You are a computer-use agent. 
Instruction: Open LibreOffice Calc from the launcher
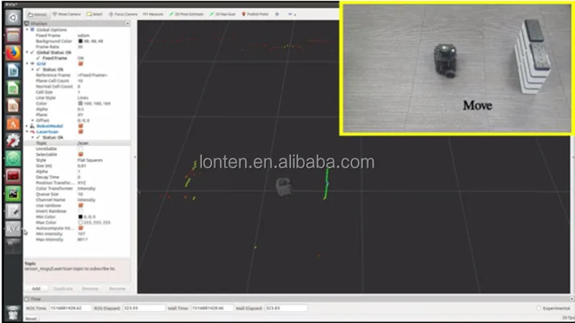(x=13, y=88)
